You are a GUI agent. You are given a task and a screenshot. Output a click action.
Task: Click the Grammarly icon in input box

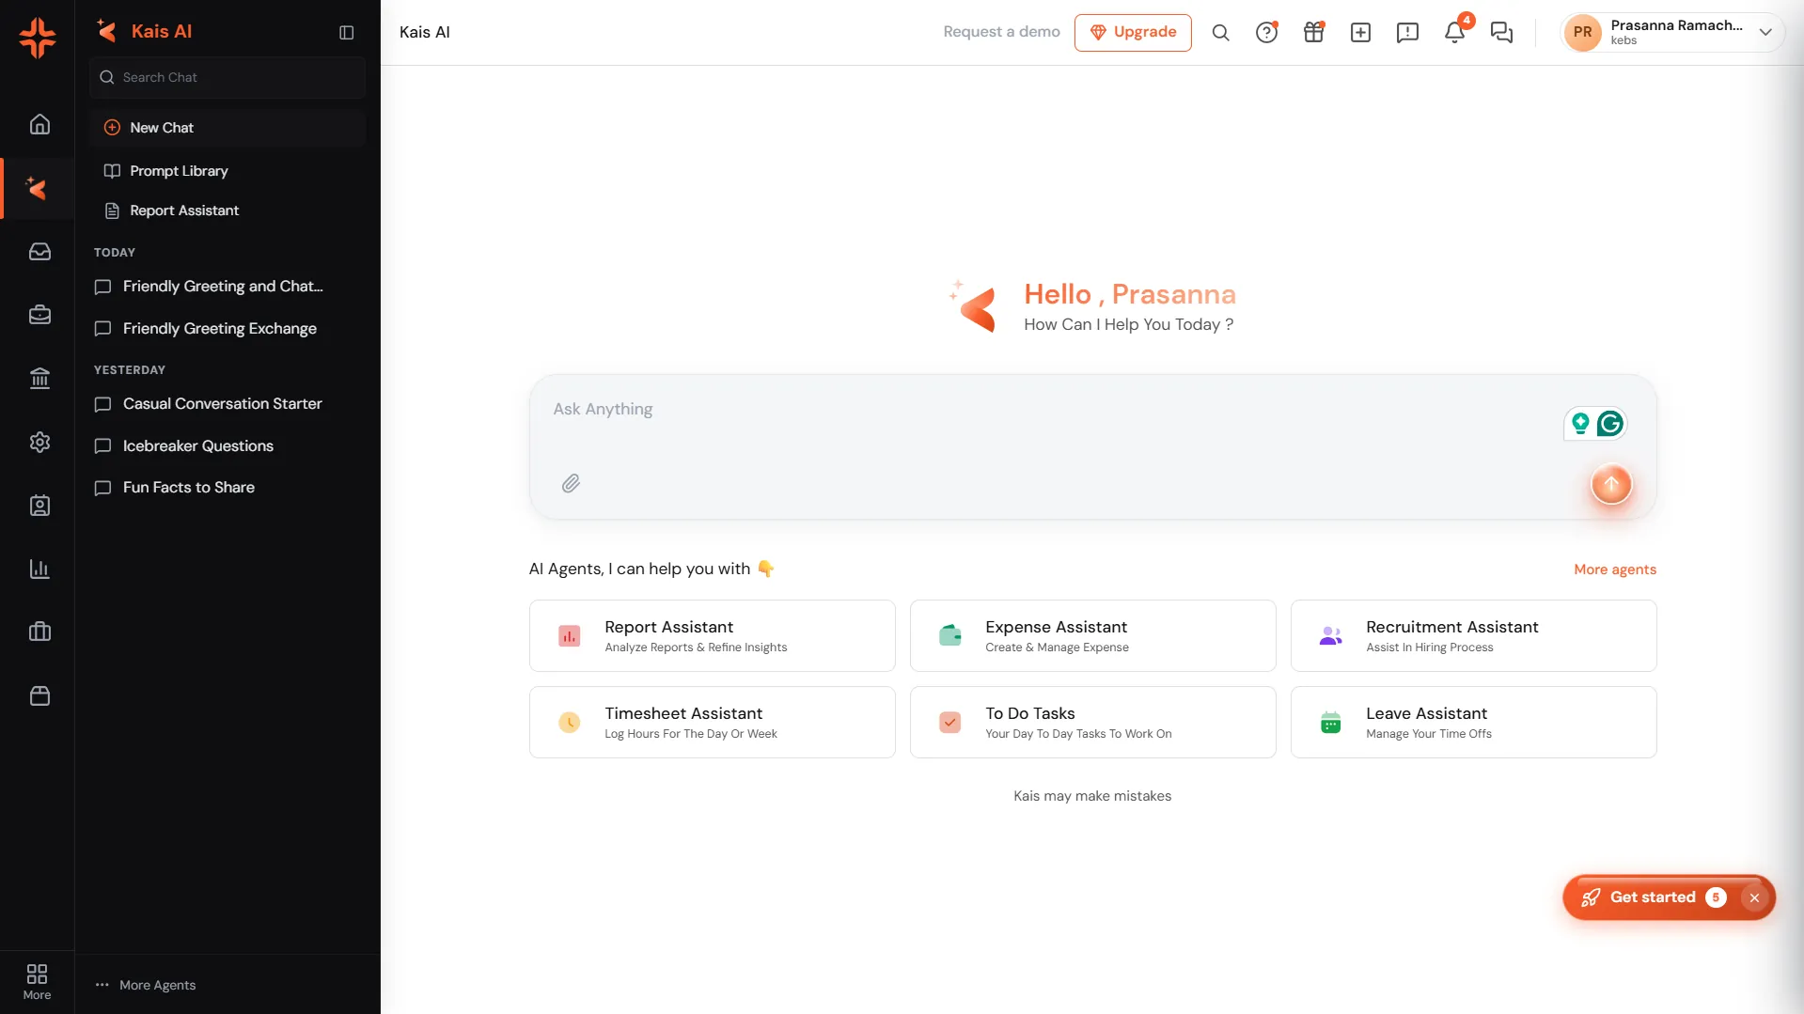pos(1610,423)
